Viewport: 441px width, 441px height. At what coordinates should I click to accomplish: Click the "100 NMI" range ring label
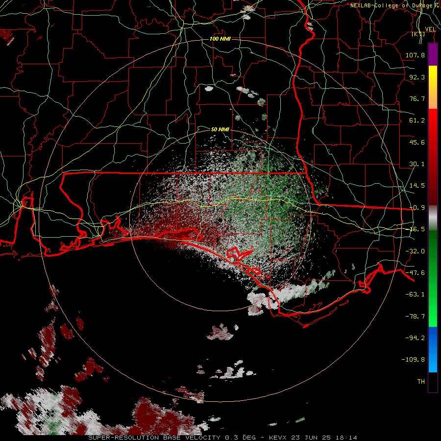click(x=220, y=39)
